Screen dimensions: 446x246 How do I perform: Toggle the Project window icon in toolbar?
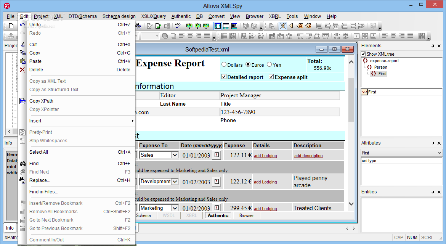coord(218,26)
